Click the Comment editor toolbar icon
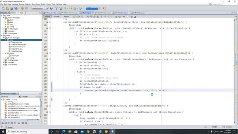The image size is (238, 134). pyautogui.click(x=132, y=16)
